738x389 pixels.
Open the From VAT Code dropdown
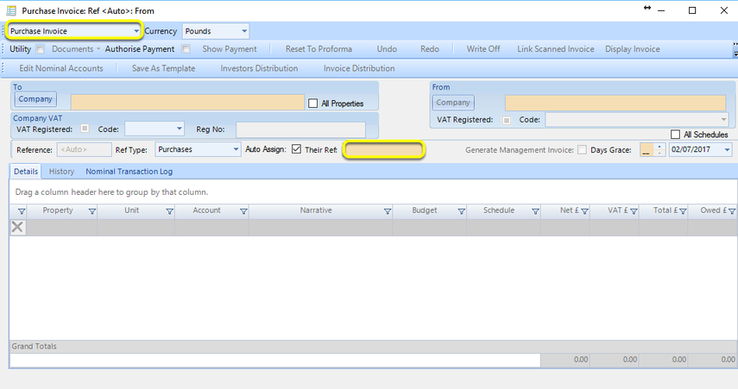point(724,120)
